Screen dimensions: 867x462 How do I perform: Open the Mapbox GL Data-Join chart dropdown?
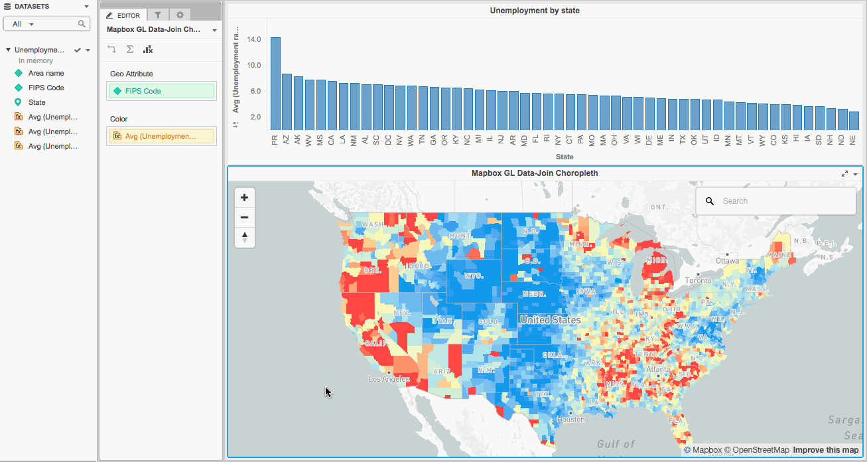pos(214,30)
